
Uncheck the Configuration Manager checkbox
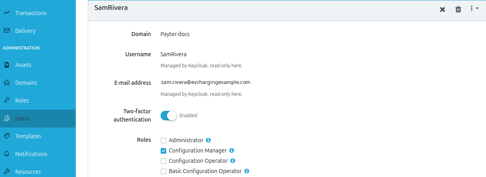click(163, 150)
